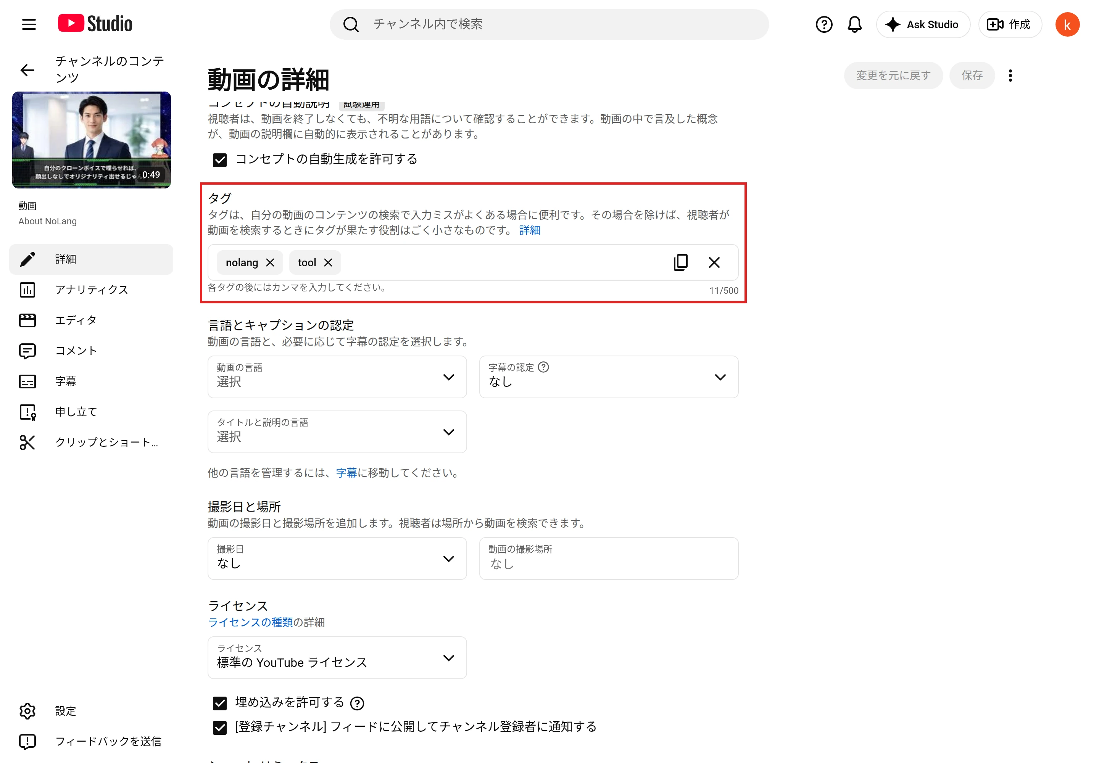Open the Ask Studio assistant
The width and height of the screenshot is (1099, 763).
pyautogui.click(x=923, y=24)
